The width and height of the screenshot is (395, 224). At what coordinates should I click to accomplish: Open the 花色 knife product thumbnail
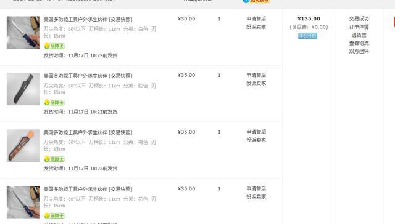(x=23, y=202)
